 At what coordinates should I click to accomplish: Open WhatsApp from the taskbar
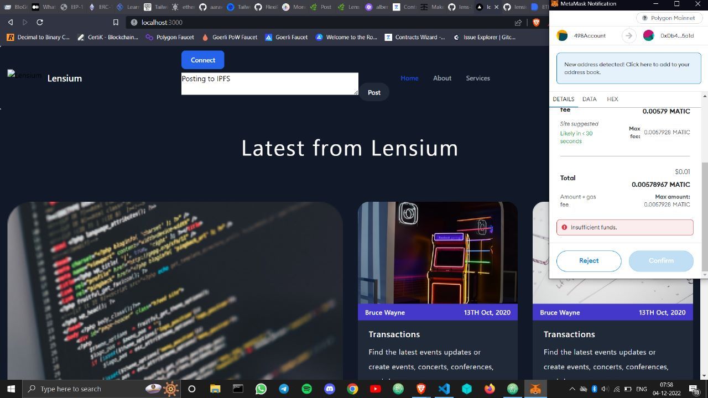(x=261, y=389)
